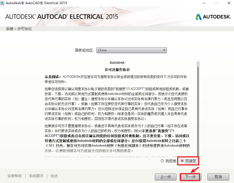The image size is (234, 183).
Task: Click the 安装 breadcrumb item
Action: click(x=10, y=29)
